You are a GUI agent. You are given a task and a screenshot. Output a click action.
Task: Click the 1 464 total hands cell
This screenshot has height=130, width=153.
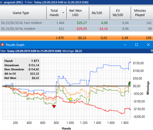point(60,23)
